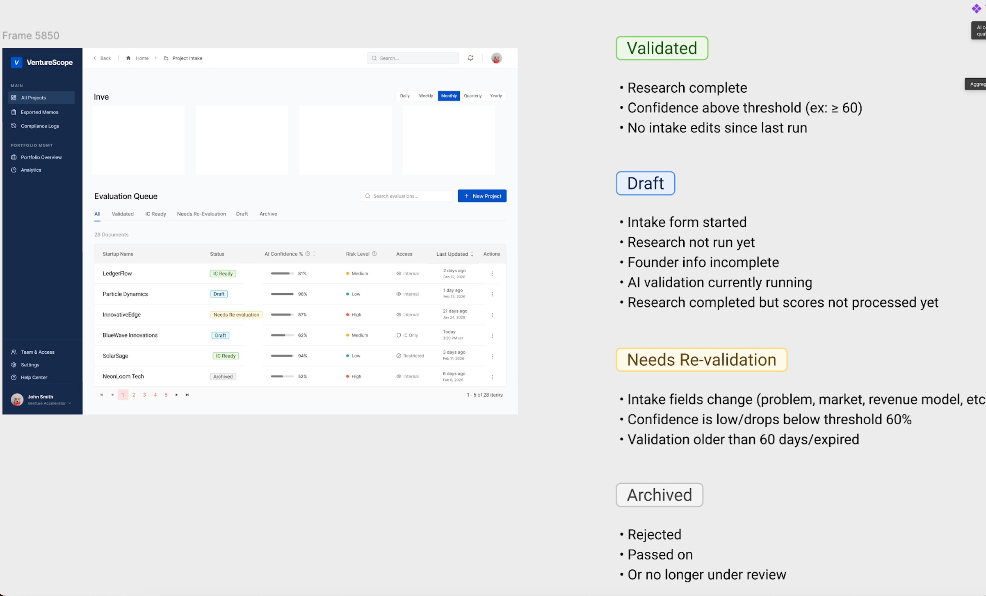Open Compliance Logs in the sidebar
The image size is (986, 596).
(x=40, y=126)
